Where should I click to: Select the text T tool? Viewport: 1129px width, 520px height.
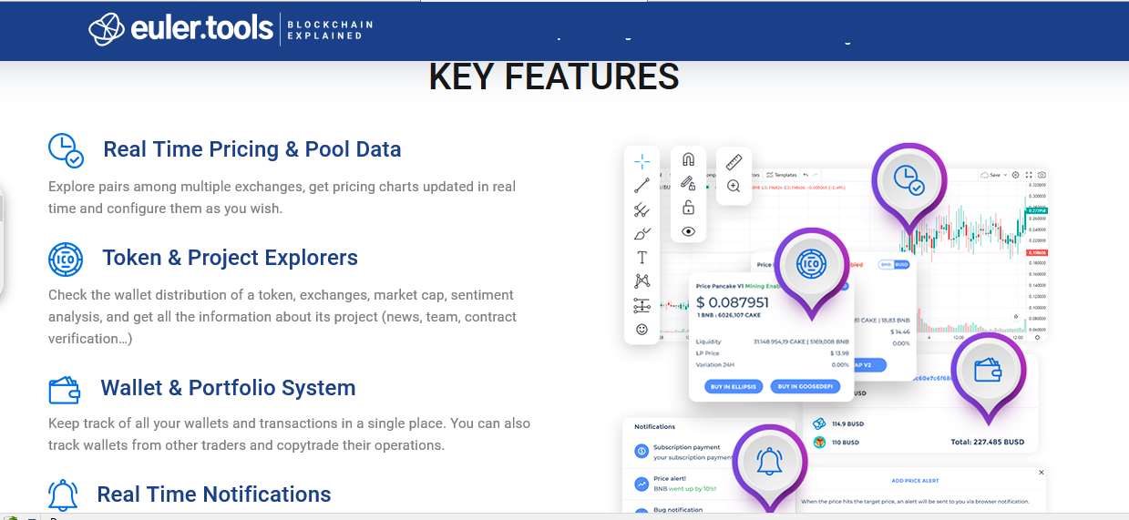(x=641, y=258)
